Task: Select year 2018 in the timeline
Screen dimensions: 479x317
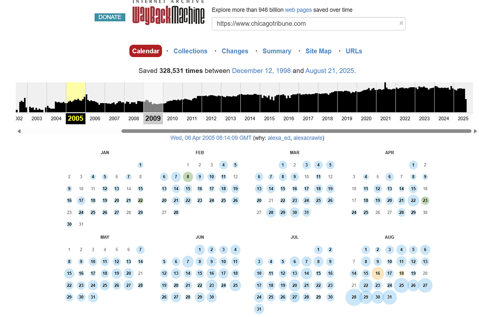Action: pos(327,119)
